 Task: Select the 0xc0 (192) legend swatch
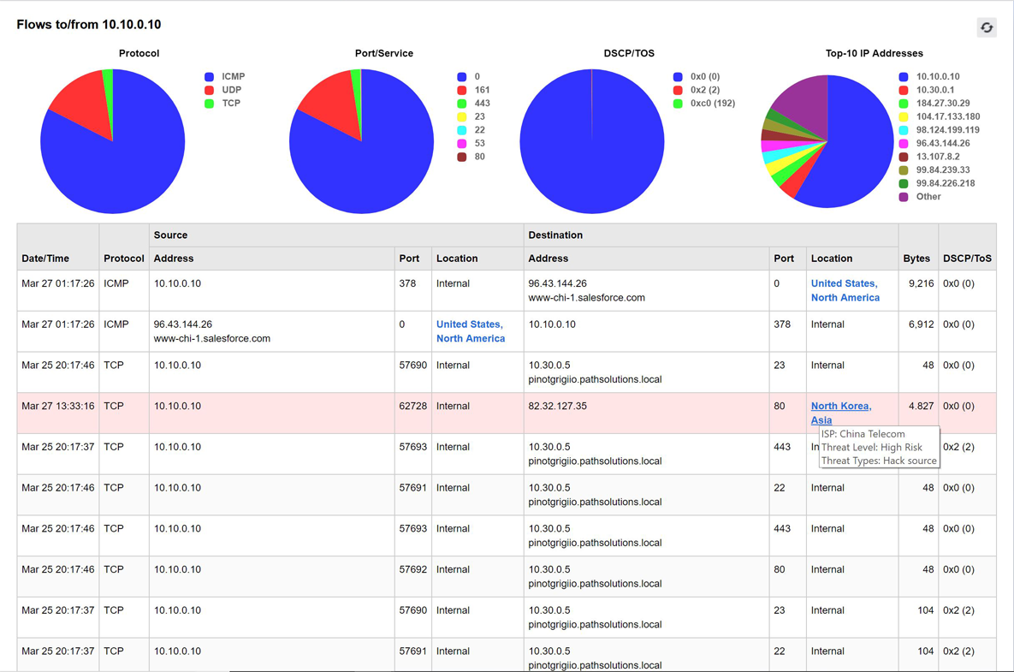[x=678, y=104]
